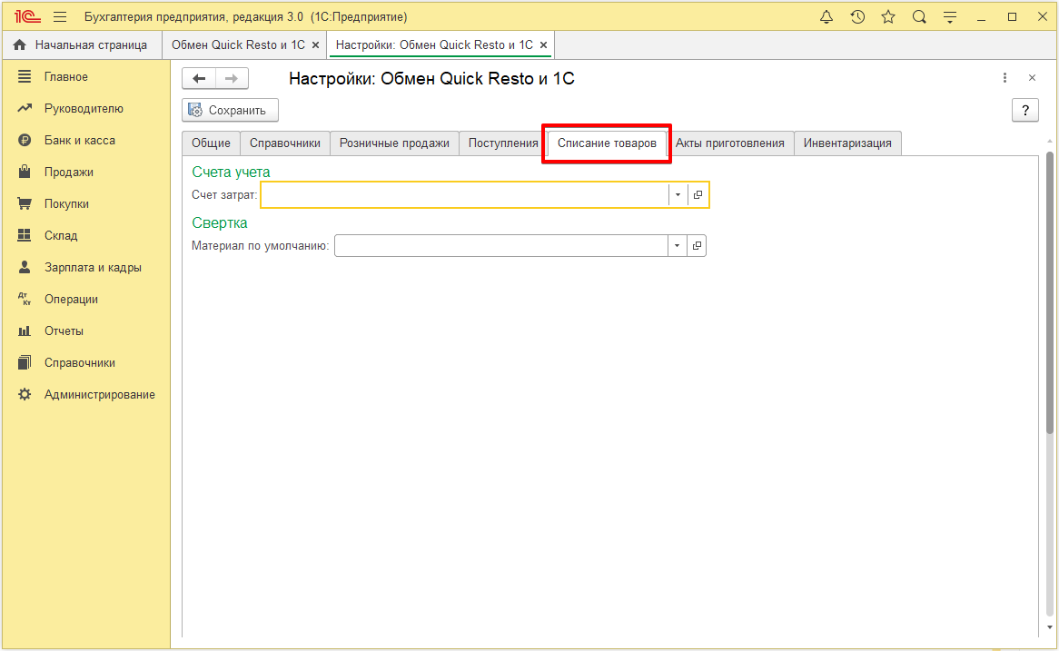Click the Сохранить button
Viewport: 1059px width, 651px height.
point(231,110)
